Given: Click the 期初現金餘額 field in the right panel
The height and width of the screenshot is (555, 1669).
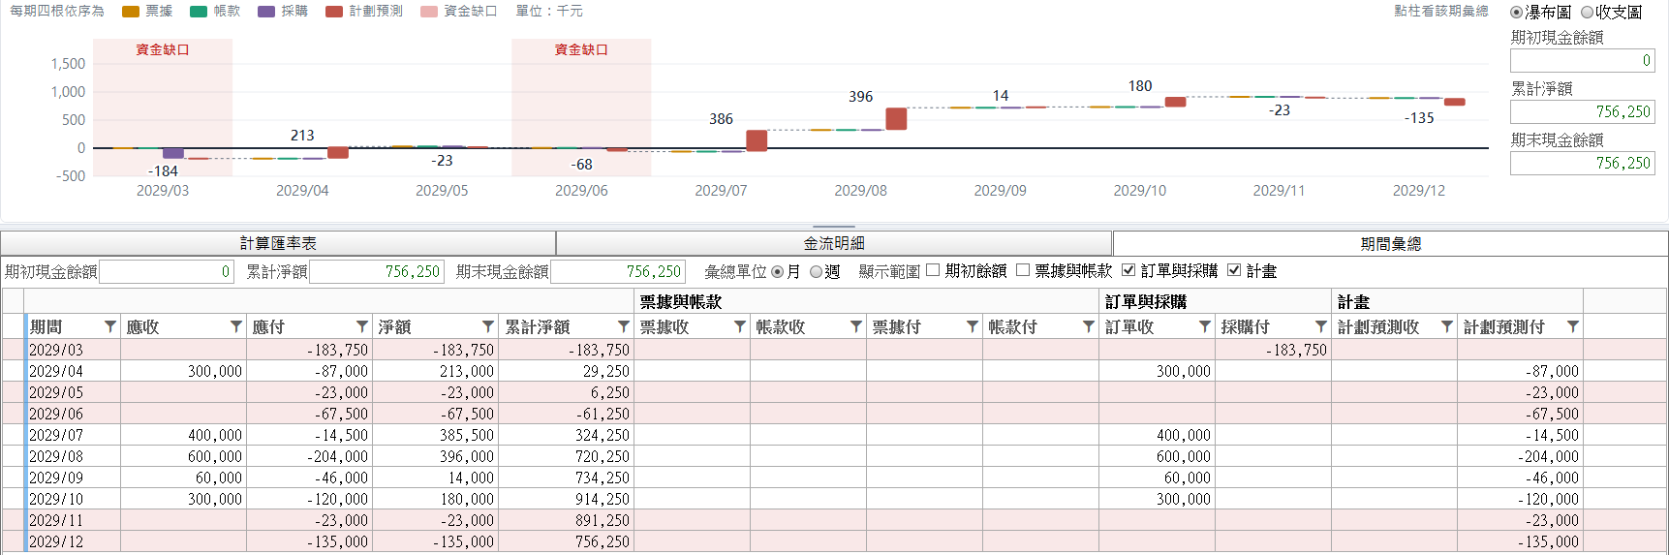Looking at the screenshot, I should coord(1583,60).
